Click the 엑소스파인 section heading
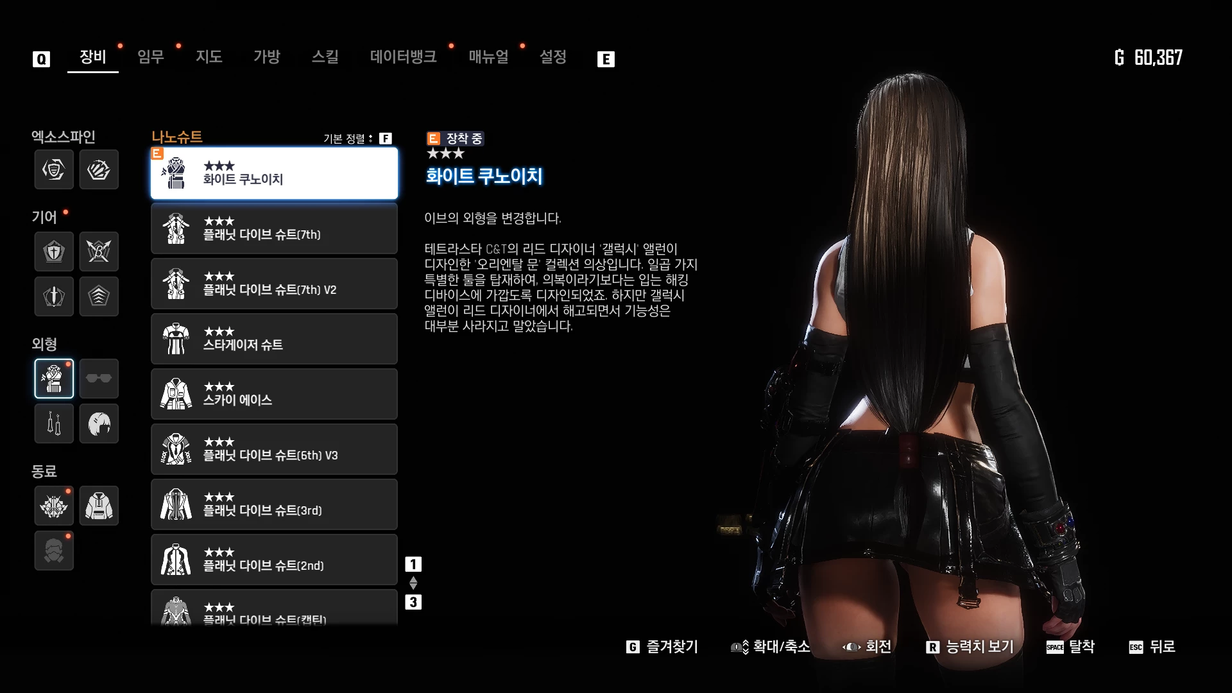 pyautogui.click(x=64, y=137)
